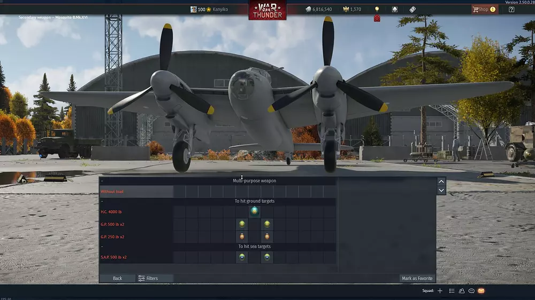
Task: Add a squad member with plus icon
Action: (x=440, y=291)
